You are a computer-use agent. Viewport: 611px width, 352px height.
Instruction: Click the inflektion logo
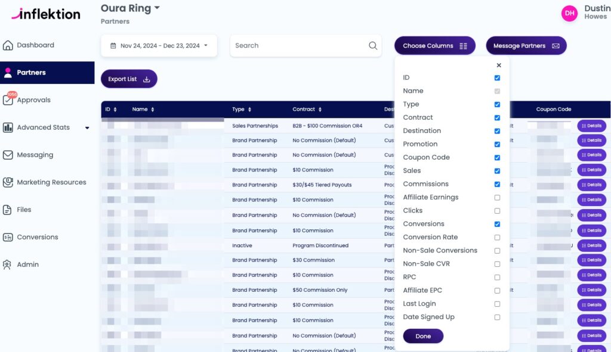point(46,14)
